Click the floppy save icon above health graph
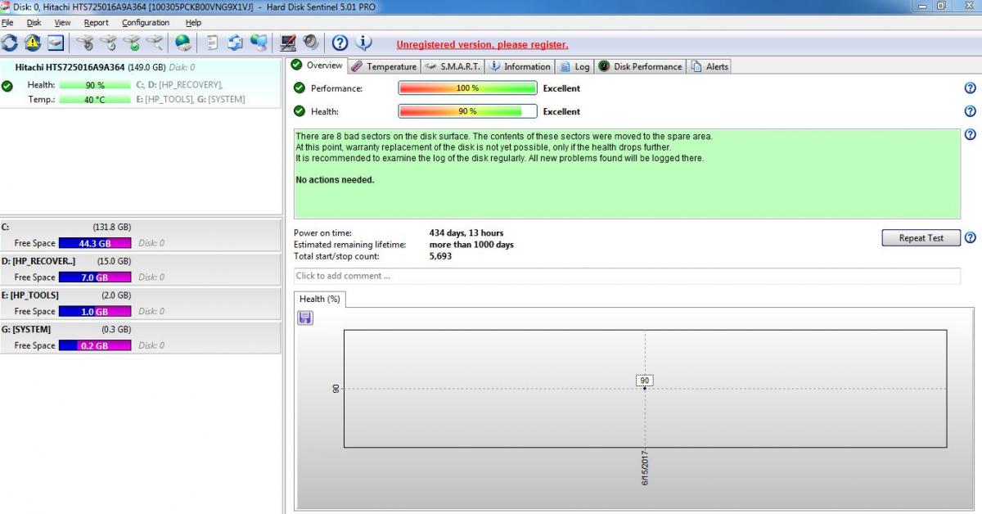Viewport: 982px width, 514px height. 305,318
